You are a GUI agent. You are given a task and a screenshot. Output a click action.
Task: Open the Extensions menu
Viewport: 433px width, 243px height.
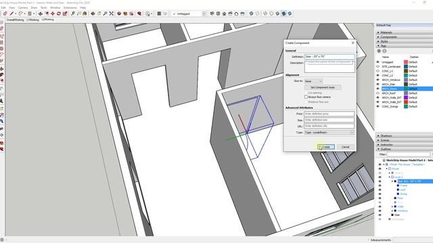tap(70, 7)
